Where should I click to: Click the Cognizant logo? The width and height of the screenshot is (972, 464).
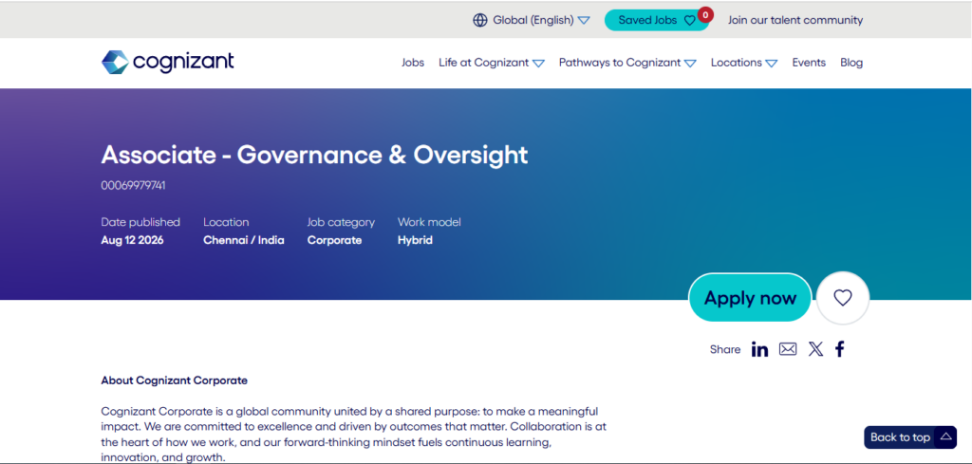point(167,62)
